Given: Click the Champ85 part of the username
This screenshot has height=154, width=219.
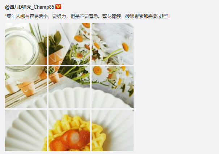Looking at the screenshot, I should click(44, 7).
